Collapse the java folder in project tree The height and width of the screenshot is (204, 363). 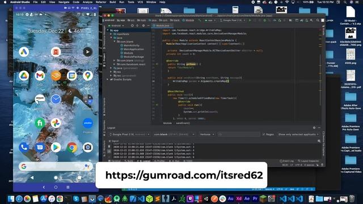point(111,38)
